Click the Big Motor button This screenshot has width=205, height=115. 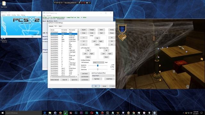(x=97, y=79)
